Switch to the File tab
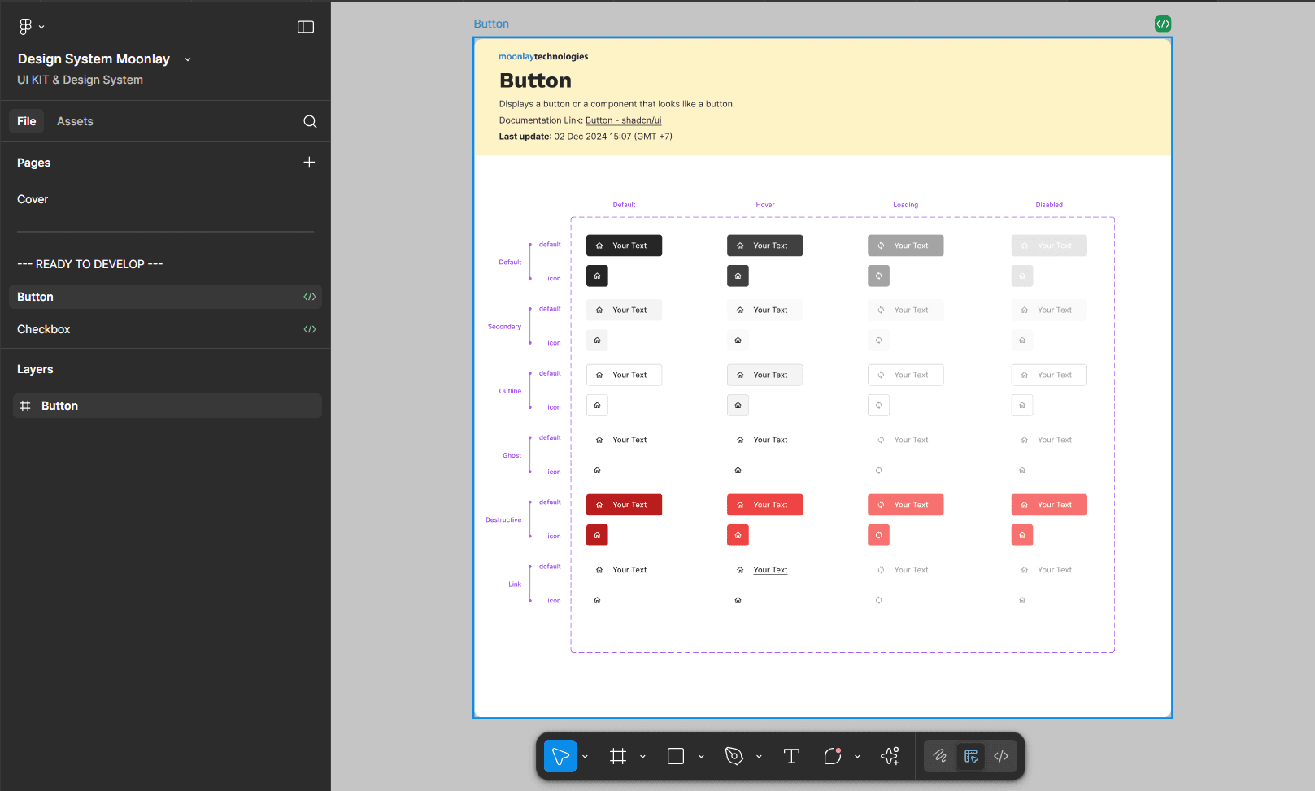Viewport: 1315px width, 791px height. [27, 121]
